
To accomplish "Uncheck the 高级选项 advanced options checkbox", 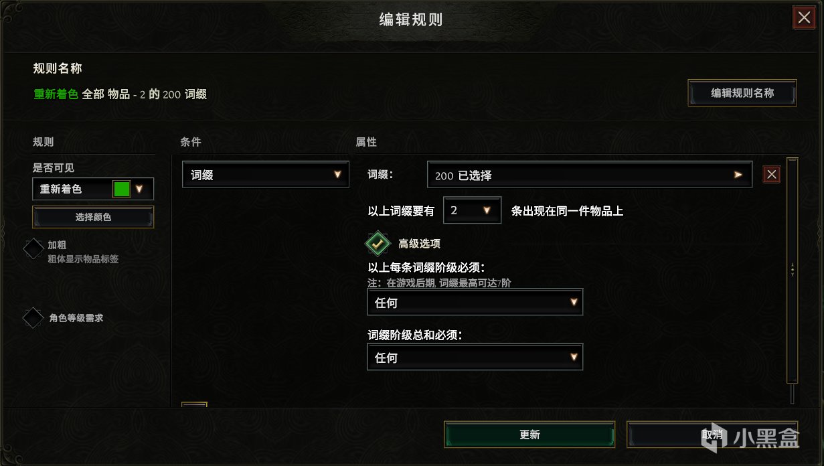I will pos(378,244).
